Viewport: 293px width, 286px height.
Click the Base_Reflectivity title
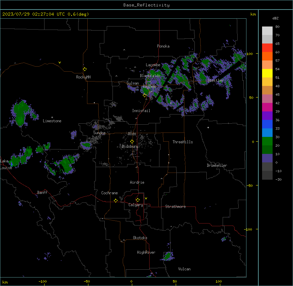point(146,5)
